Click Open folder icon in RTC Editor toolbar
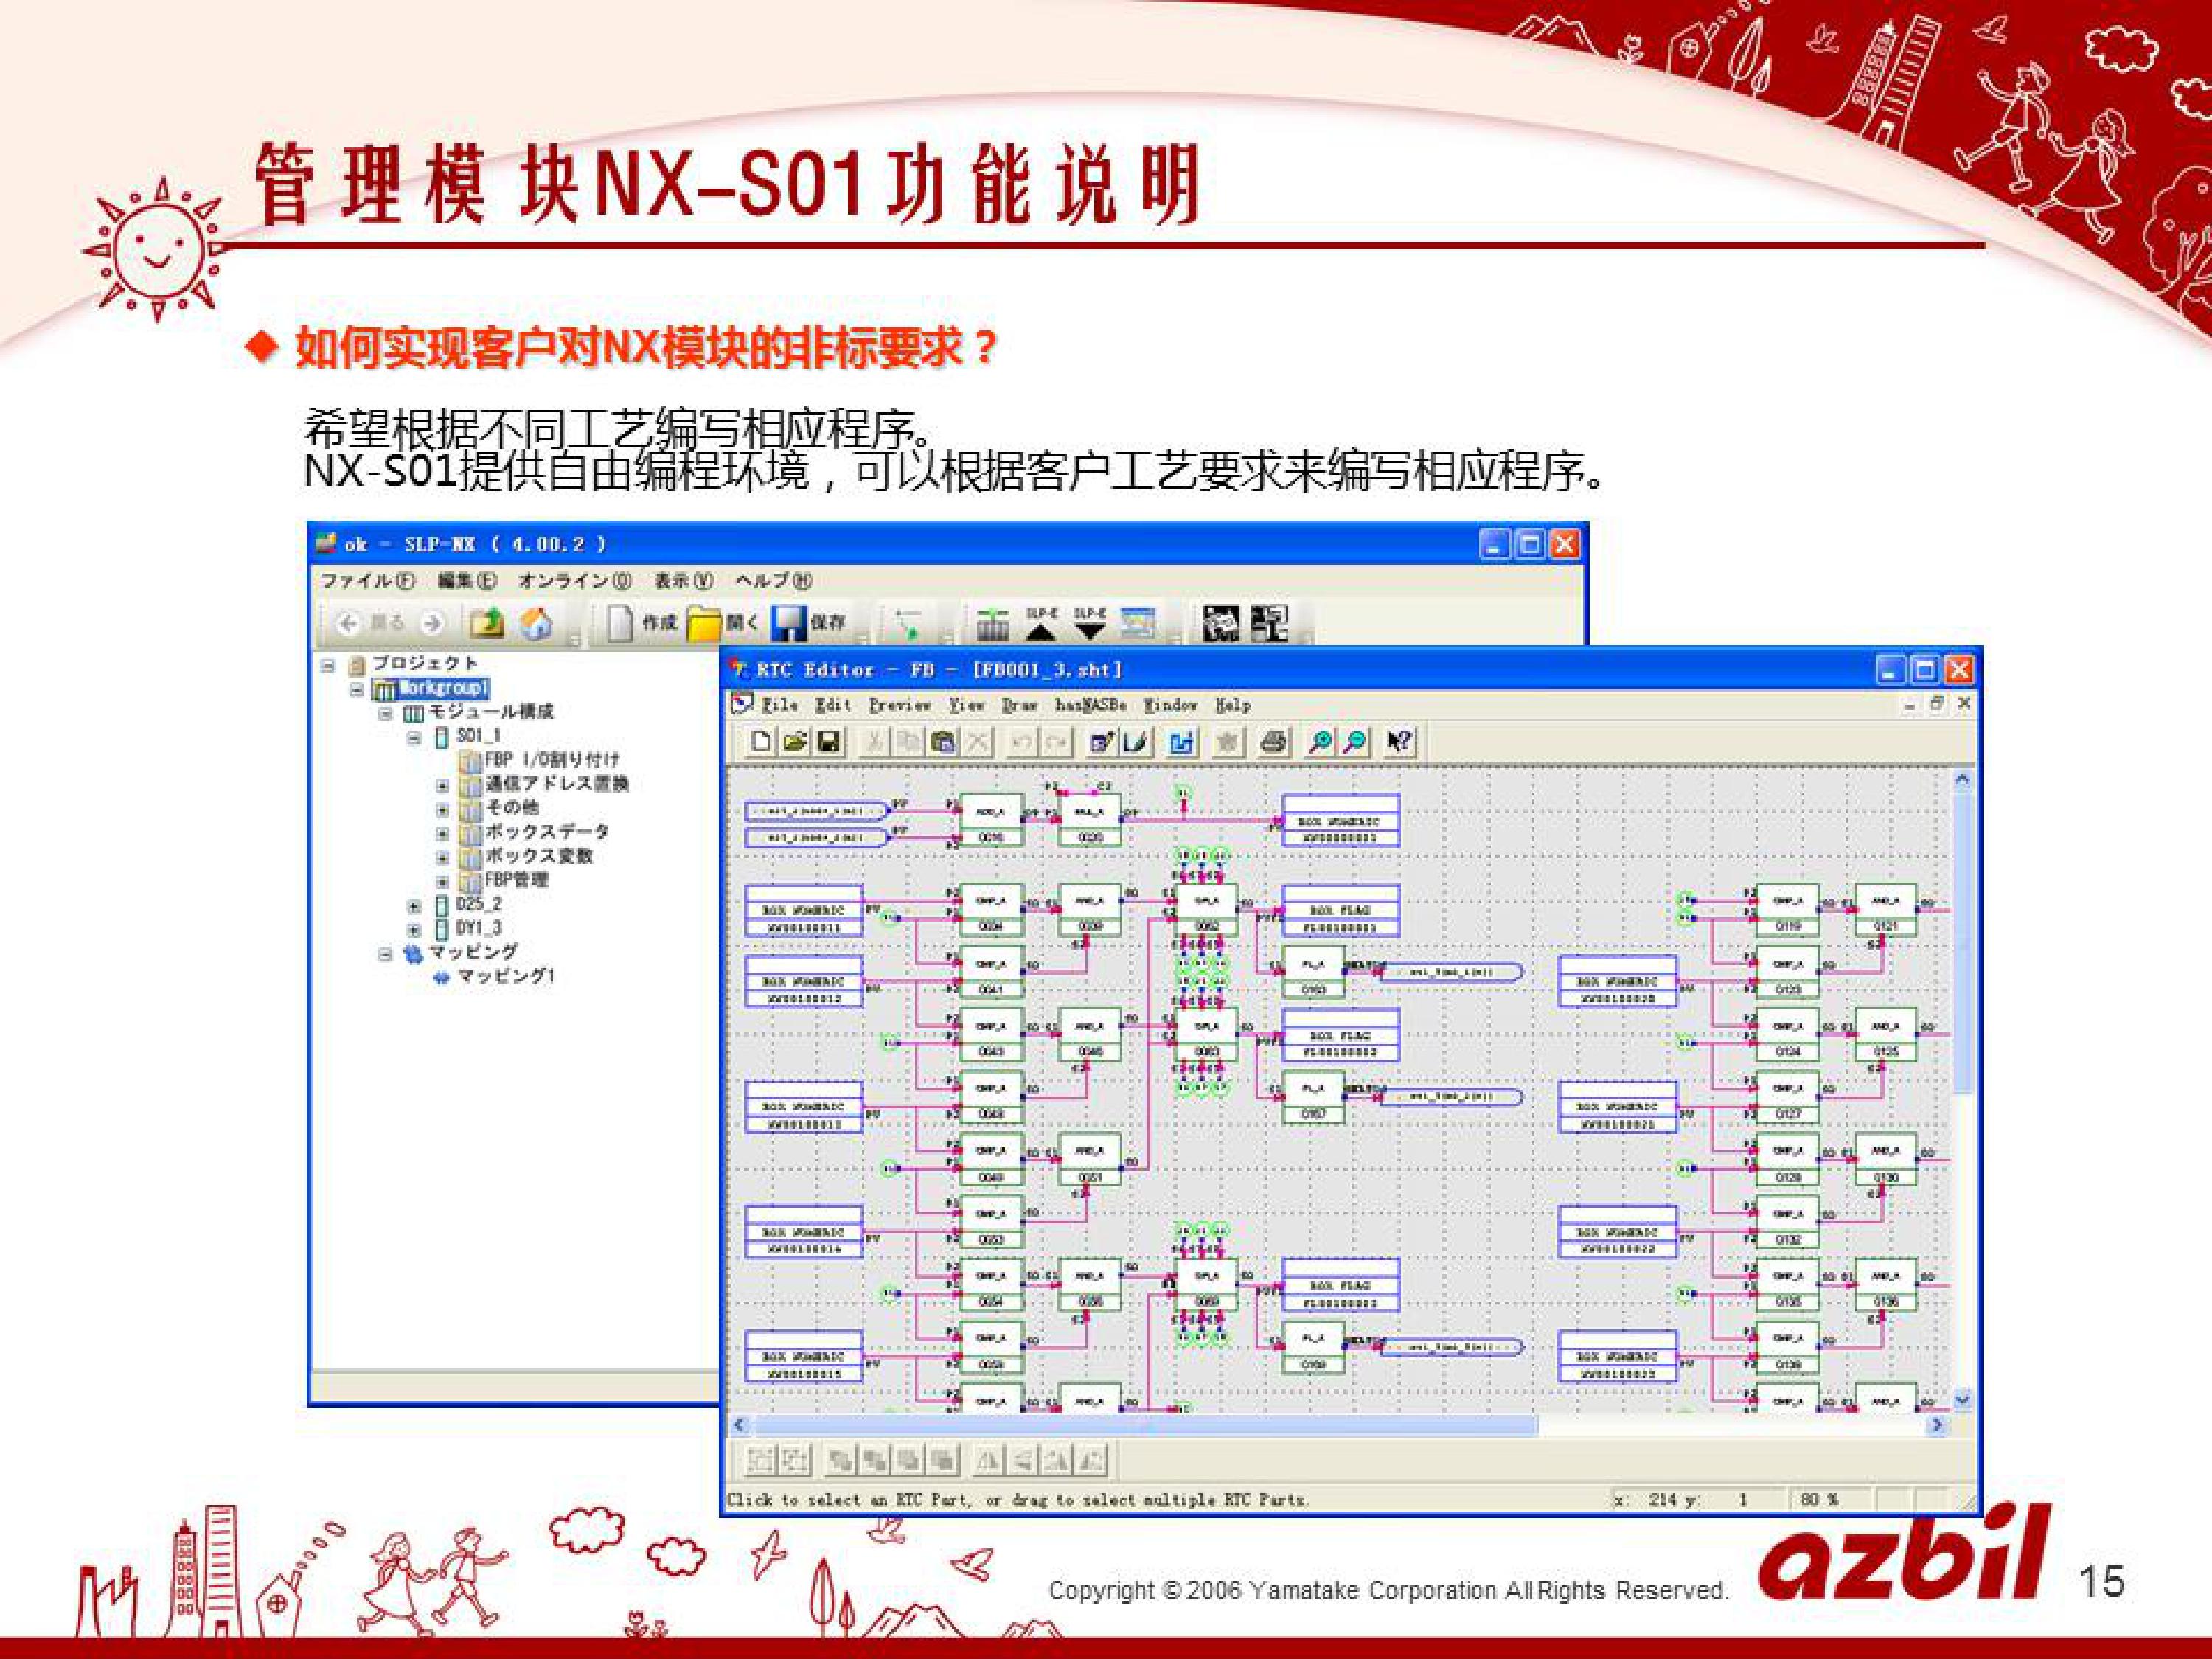The width and height of the screenshot is (2212, 1659). [x=795, y=741]
